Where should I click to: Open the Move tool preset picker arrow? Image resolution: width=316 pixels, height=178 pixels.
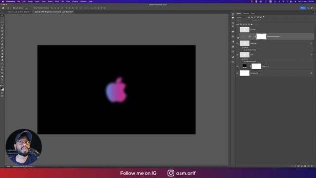(10, 8)
